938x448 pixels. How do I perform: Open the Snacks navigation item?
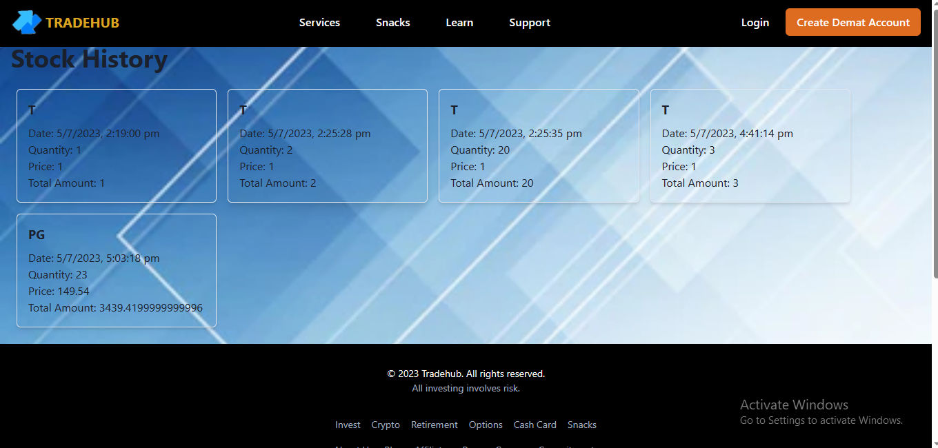coord(393,23)
